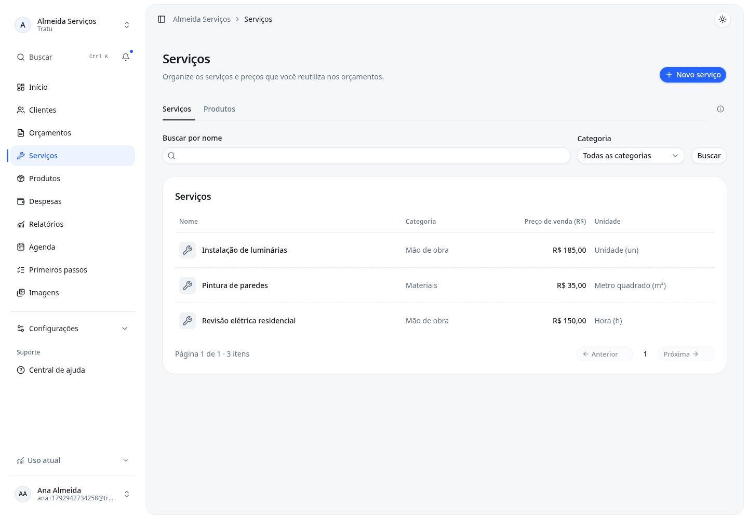Click wrench icon for Pintura de paredes
Image resolution: width=748 pixels, height=519 pixels.
(188, 285)
